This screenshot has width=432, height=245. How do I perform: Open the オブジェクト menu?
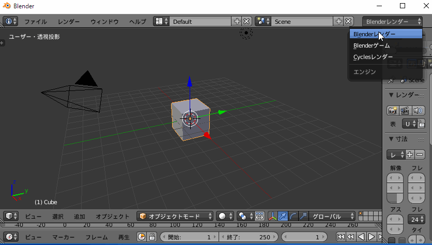(113, 217)
